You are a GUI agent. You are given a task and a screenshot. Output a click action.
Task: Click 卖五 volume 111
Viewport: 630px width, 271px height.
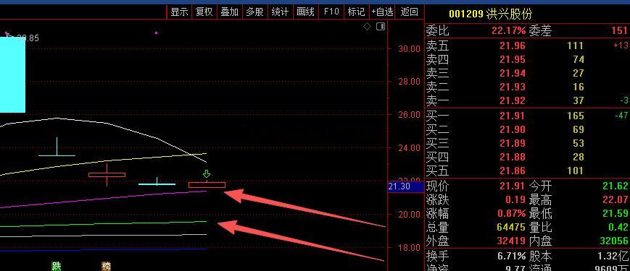click(576, 46)
